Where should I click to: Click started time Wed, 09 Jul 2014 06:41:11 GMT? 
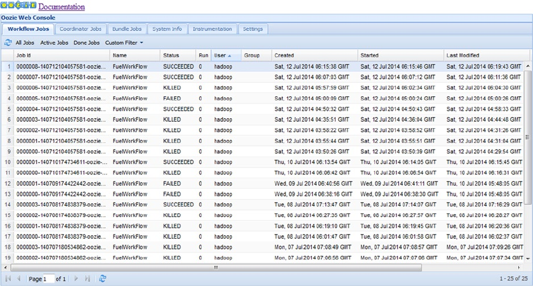click(x=399, y=183)
